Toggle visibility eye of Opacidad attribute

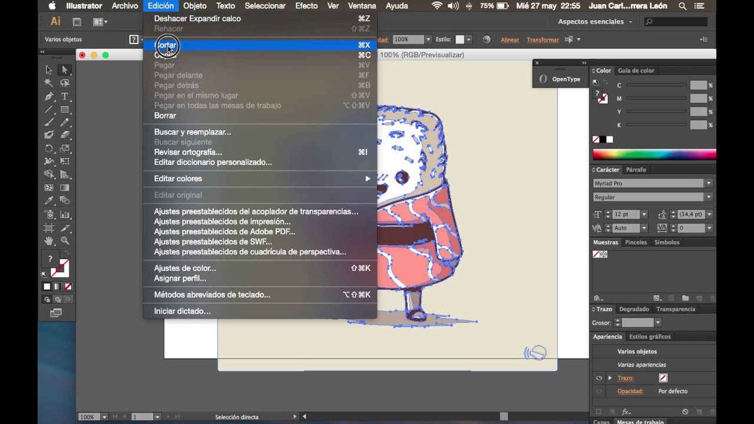click(x=599, y=392)
